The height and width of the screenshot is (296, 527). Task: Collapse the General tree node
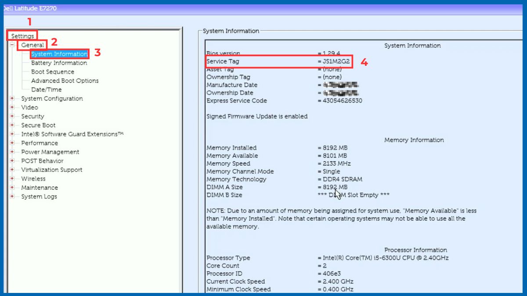click(12, 45)
